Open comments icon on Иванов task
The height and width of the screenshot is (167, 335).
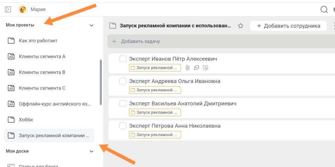[x=196, y=68]
